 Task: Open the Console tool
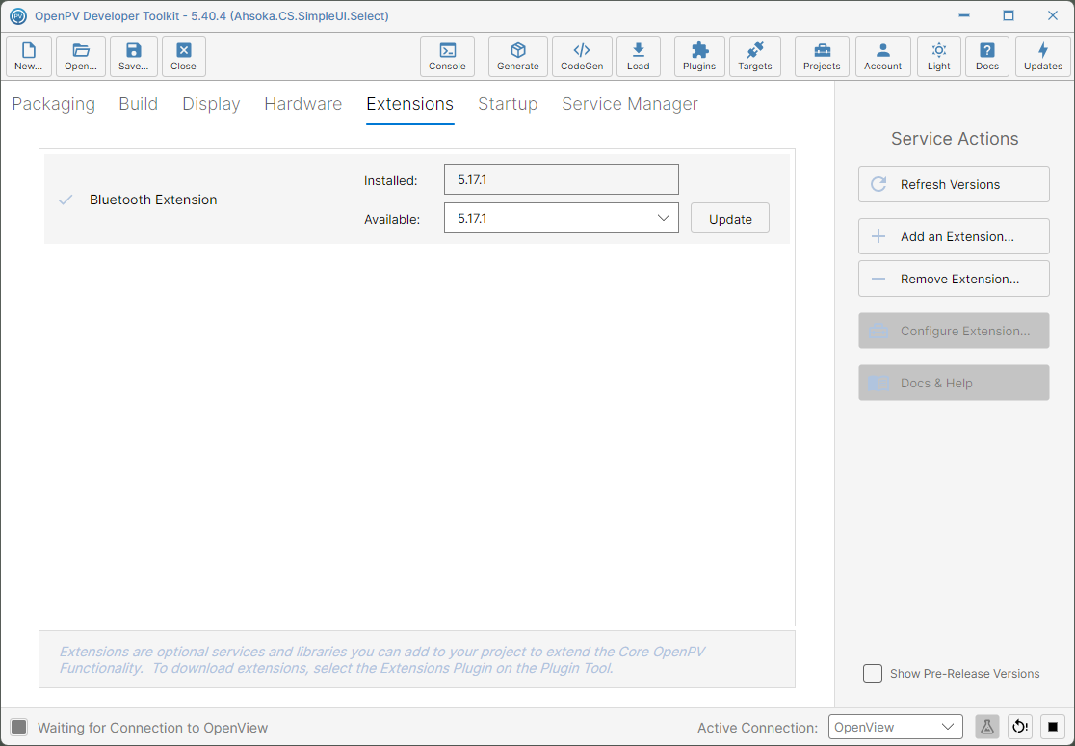[x=447, y=56]
